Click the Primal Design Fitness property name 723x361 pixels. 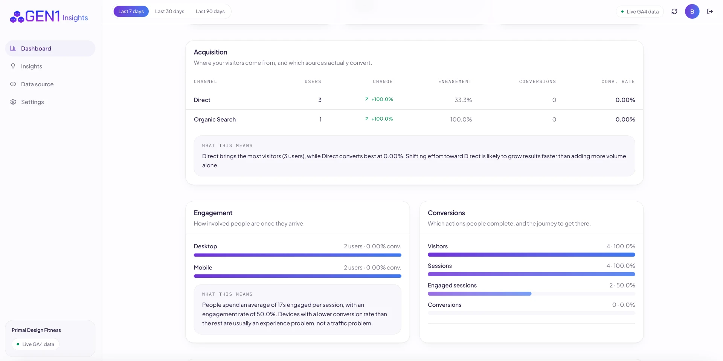(x=36, y=330)
